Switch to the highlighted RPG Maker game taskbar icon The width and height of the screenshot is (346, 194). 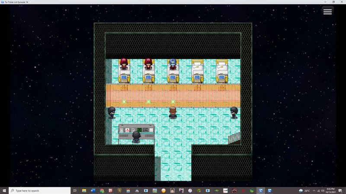(x=261, y=191)
